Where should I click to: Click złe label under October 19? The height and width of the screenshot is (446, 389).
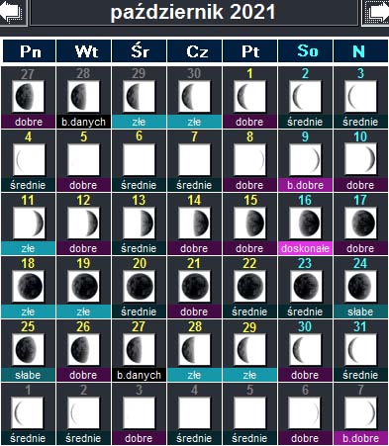click(83, 312)
